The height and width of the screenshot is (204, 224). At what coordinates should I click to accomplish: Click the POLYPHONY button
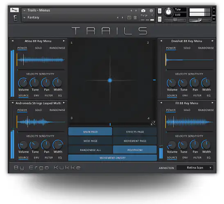click(135, 150)
